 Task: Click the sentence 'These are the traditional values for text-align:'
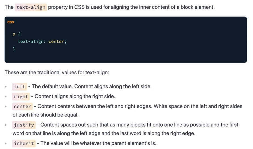pyautogui.click(x=57, y=72)
